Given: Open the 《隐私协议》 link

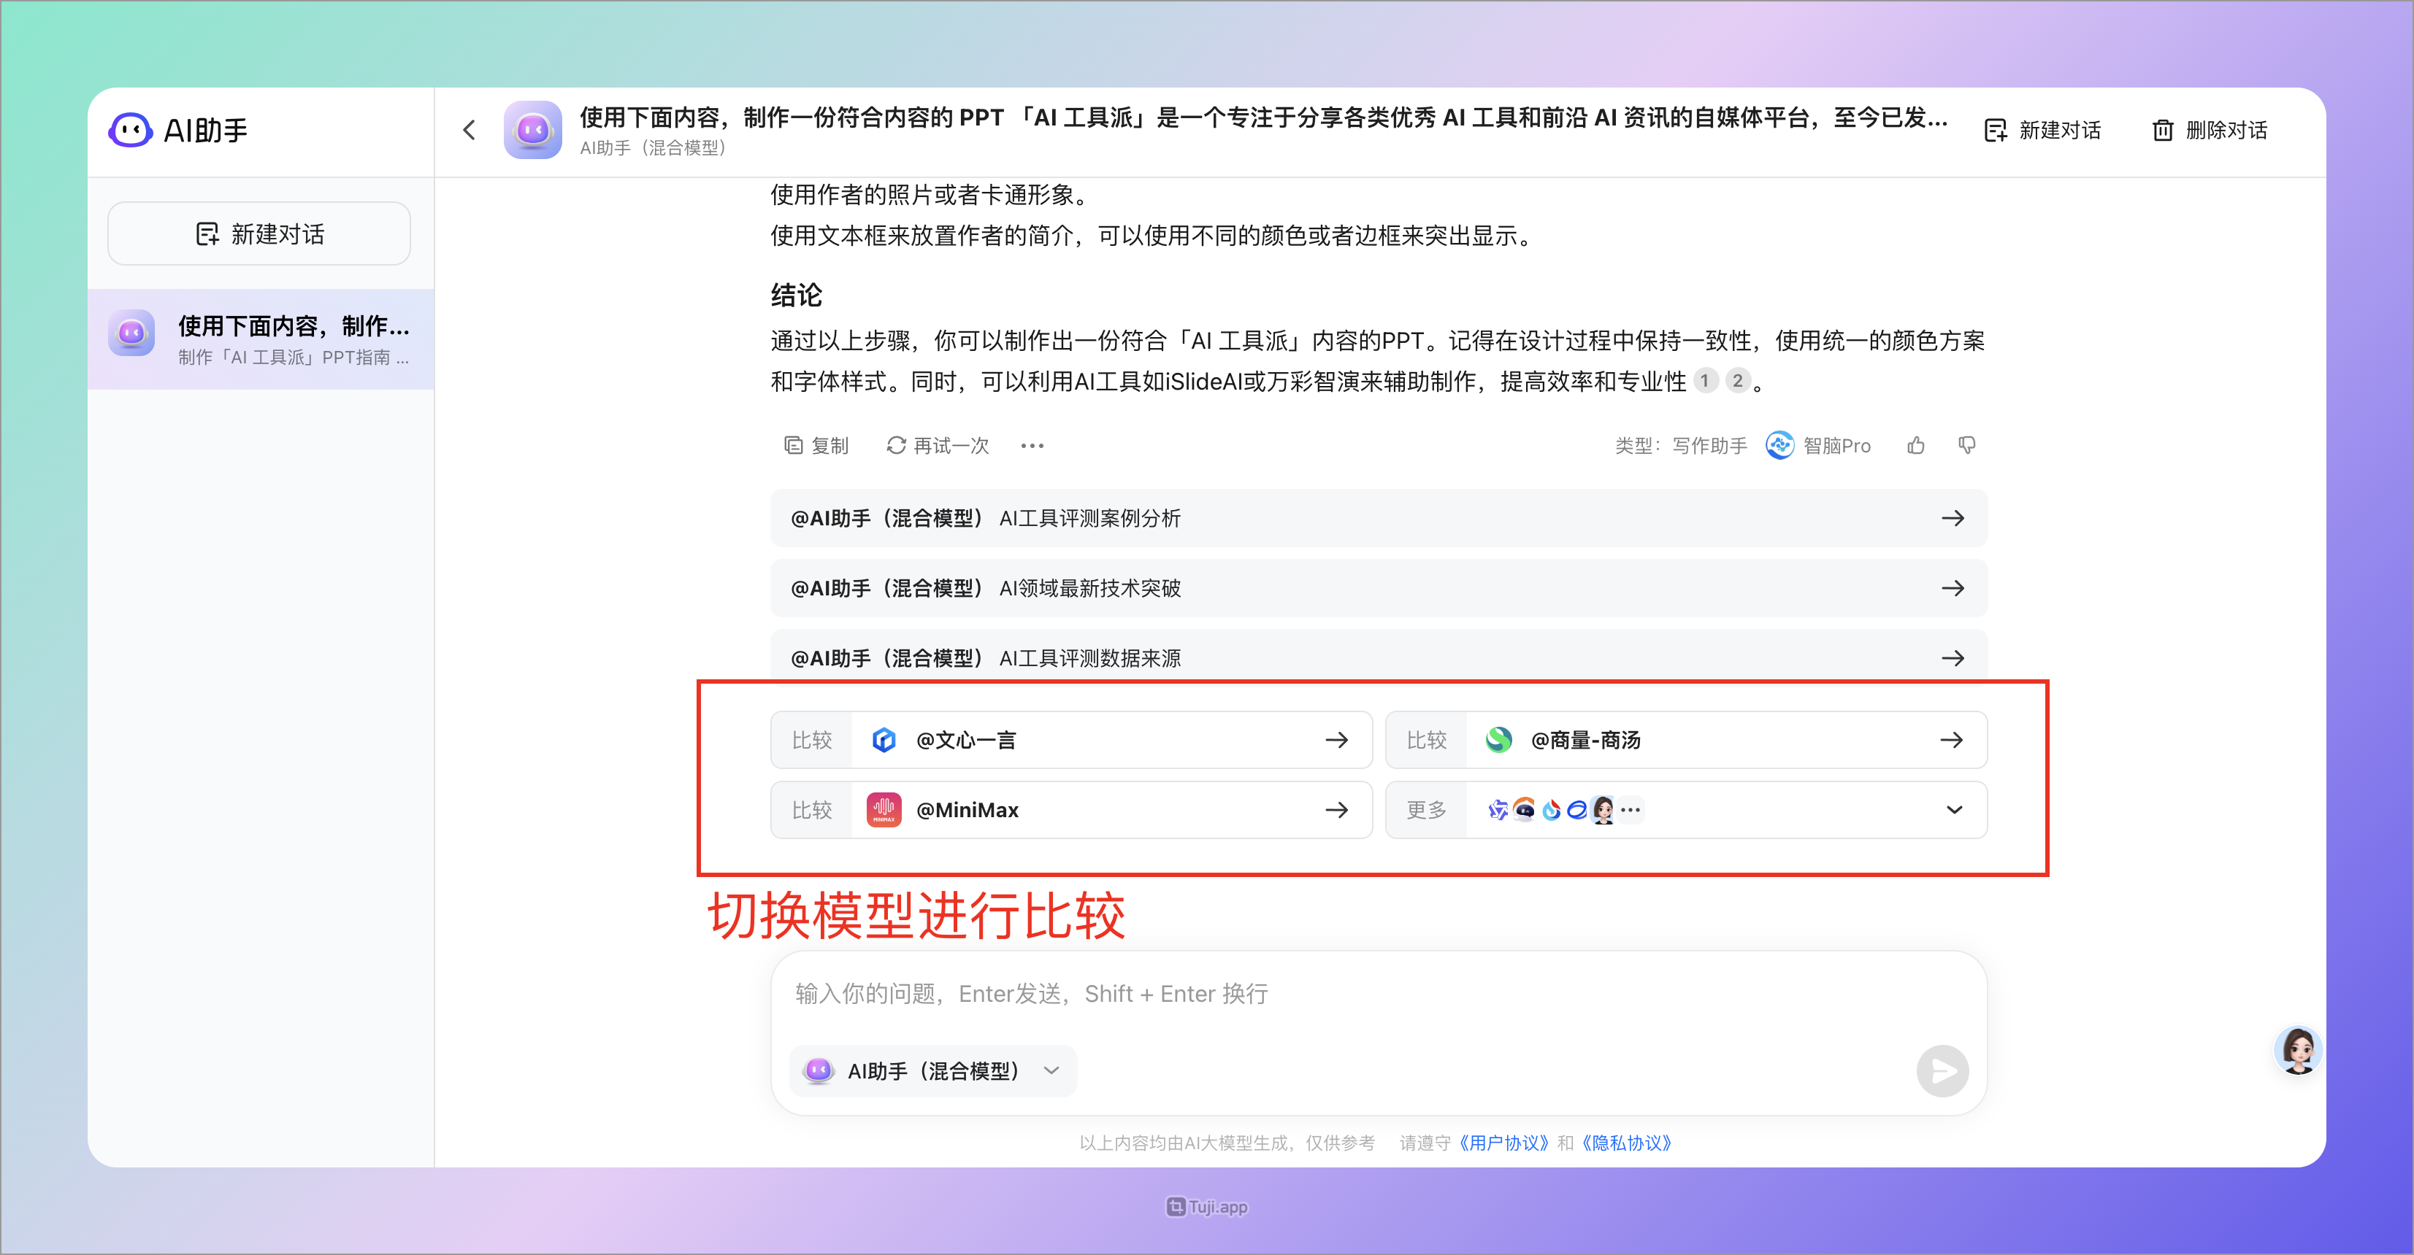Looking at the screenshot, I should tap(1626, 1143).
